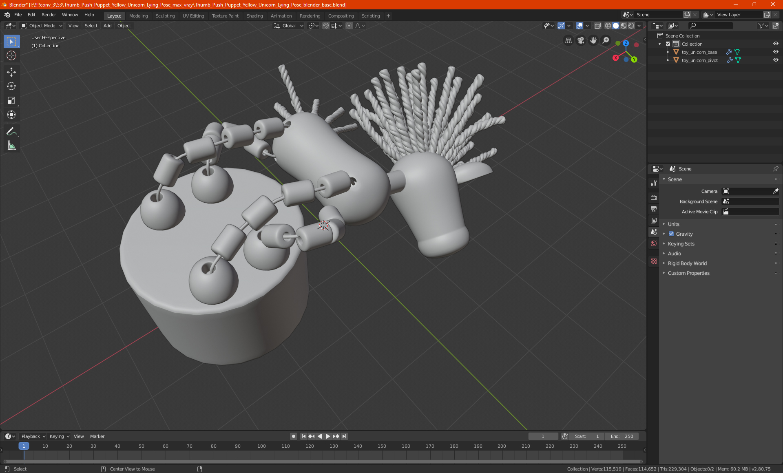Viewport: 783px width, 473px height.
Task: Select the Scale tool
Action: (x=11, y=100)
